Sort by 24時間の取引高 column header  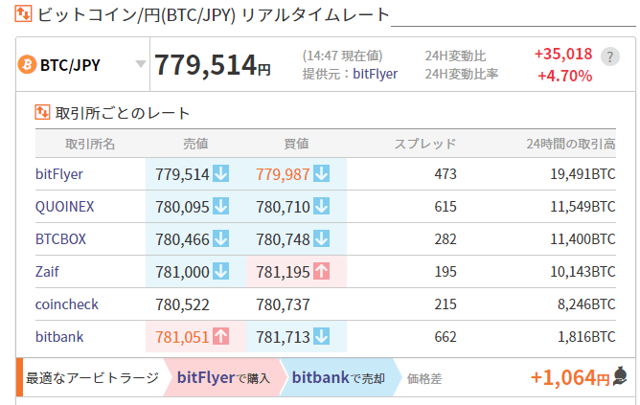click(x=570, y=144)
